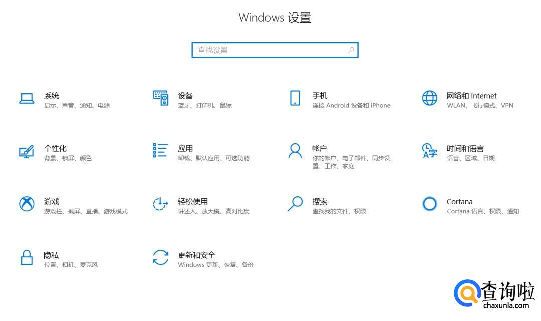541x321 pixels.
Task: Open the 游戏 settings title
Action: (x=52, y=201)
